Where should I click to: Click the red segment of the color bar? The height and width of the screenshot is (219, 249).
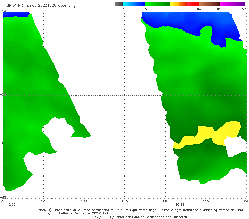tap(193, 4)
